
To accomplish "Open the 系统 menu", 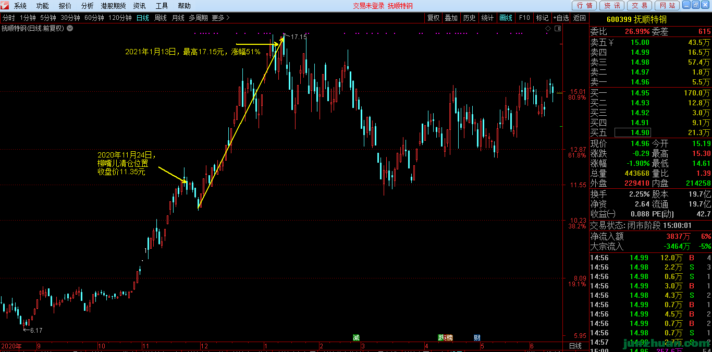I will [20, 6].
